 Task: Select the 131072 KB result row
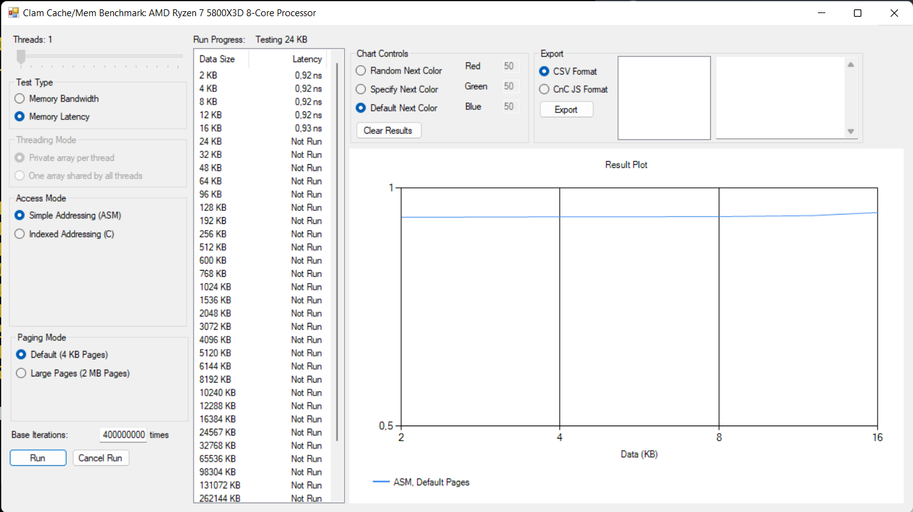(x=261, y=485)
